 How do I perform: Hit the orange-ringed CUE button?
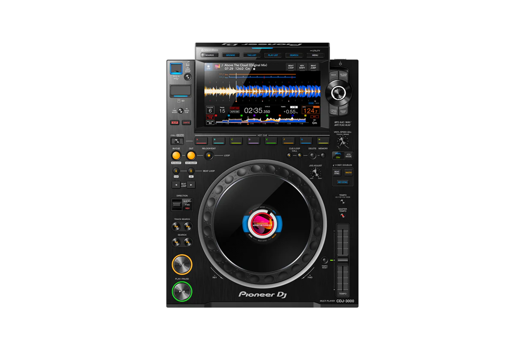pyautogui.click(x=182, y=265)
